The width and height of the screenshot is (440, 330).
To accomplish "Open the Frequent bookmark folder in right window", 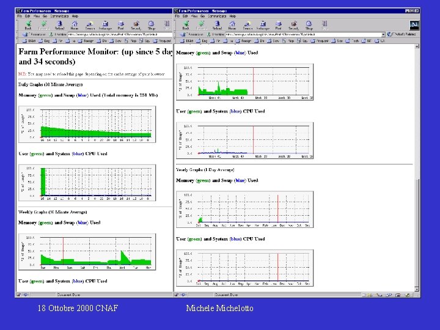I will (x=320, y=41).
